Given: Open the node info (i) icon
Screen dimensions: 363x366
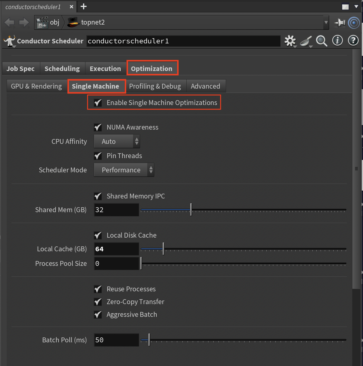Looking at the screenshot, I should click(338, 40).
